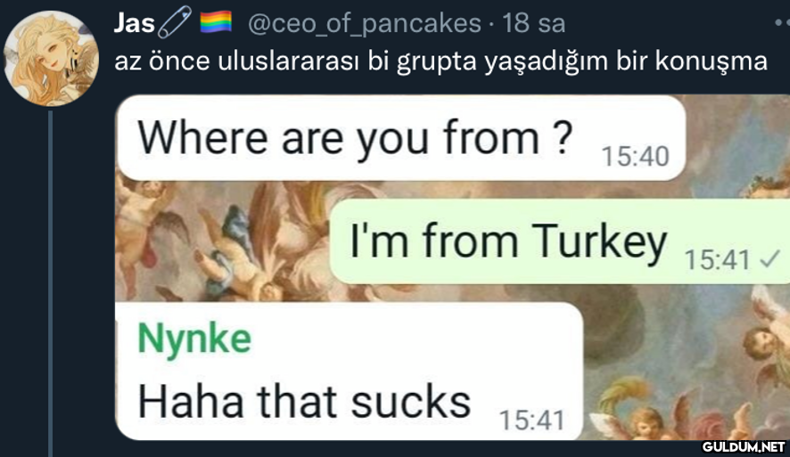This screenshot has width=790, height=457.
Task: Open the tweet's more options dots
Action: [x=782, y=22]
